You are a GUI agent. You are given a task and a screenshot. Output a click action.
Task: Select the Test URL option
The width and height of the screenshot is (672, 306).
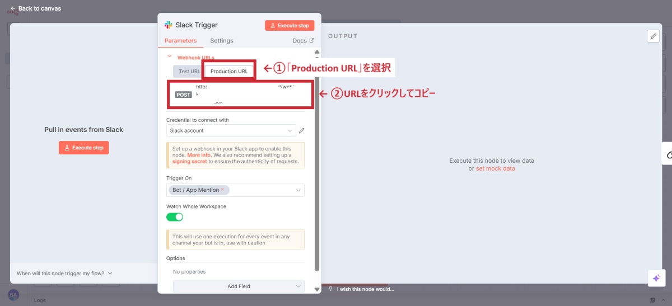click(x=189, y=72)
